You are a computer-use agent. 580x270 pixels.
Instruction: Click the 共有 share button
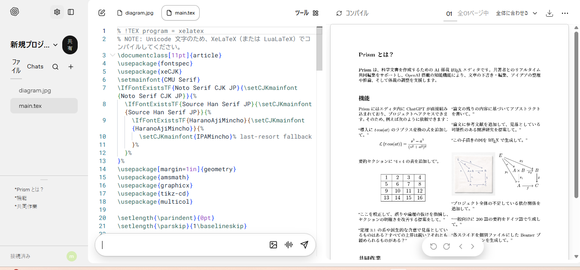pos(70,45)
